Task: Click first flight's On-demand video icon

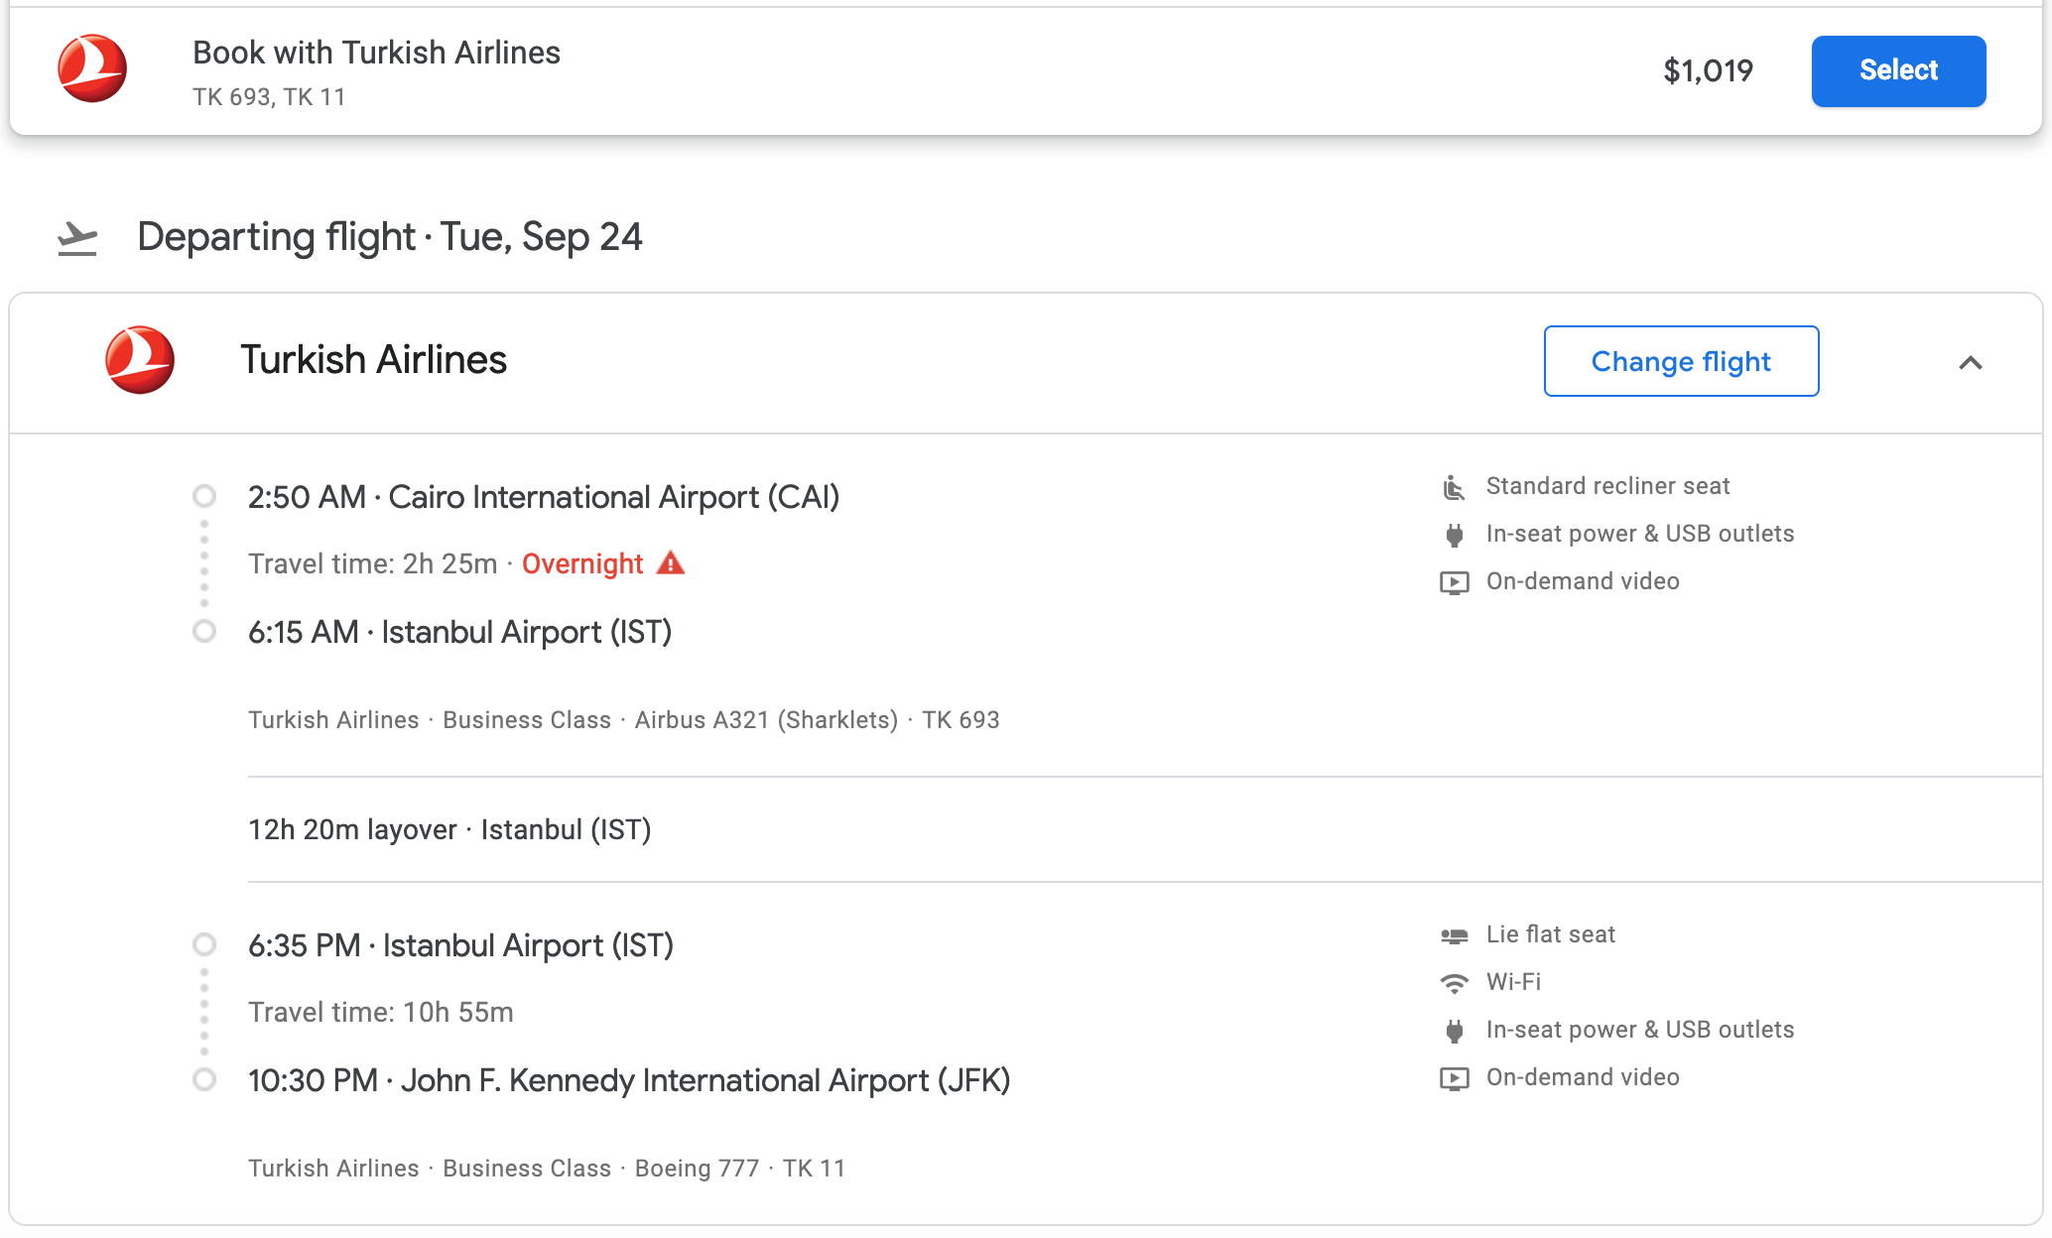Action: click(x=1454, y=582)
